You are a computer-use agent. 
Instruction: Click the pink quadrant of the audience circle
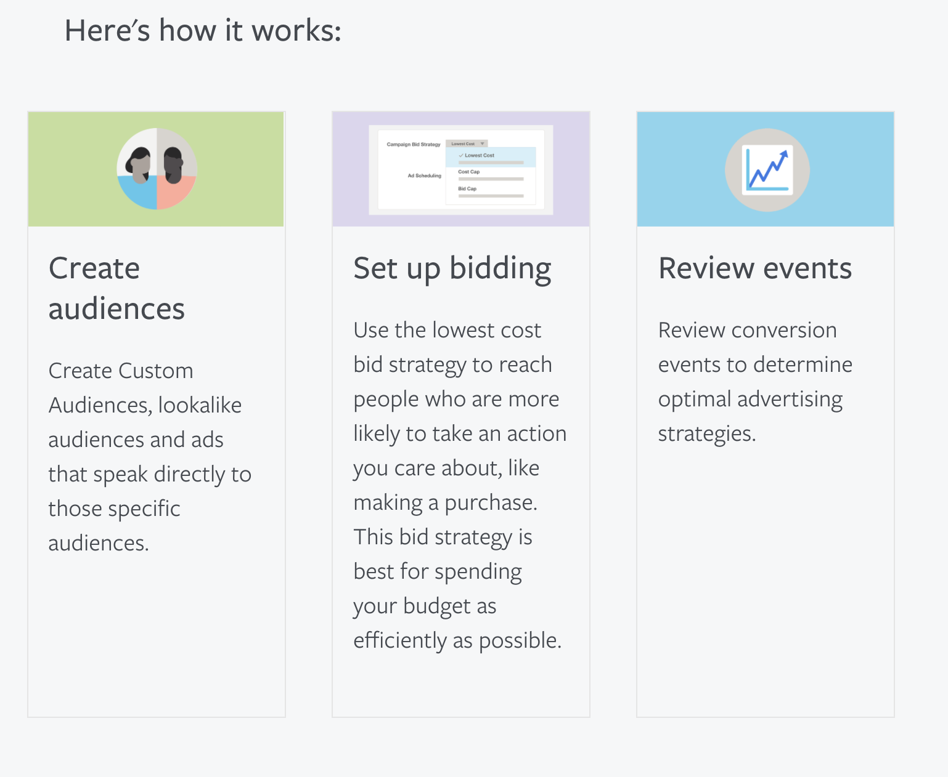point(176,193)
